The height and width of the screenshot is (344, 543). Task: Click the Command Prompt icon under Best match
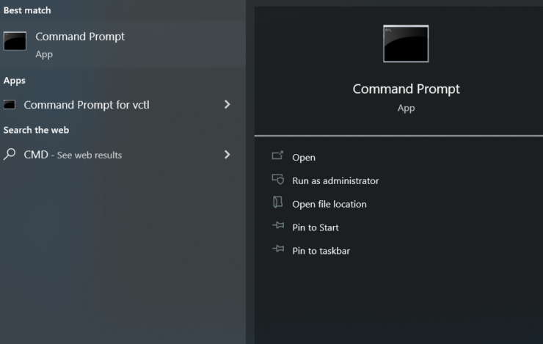click(15, 41)
